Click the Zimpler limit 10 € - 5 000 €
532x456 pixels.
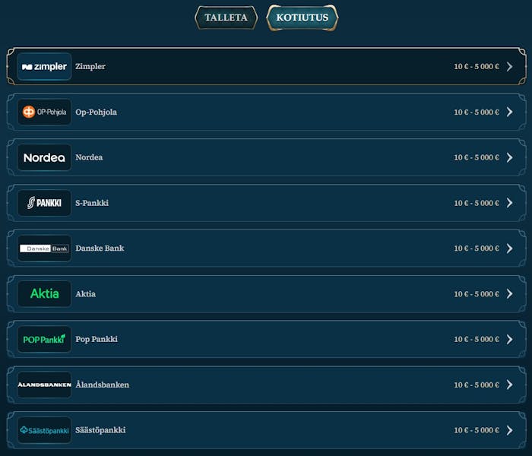point(477,67)
